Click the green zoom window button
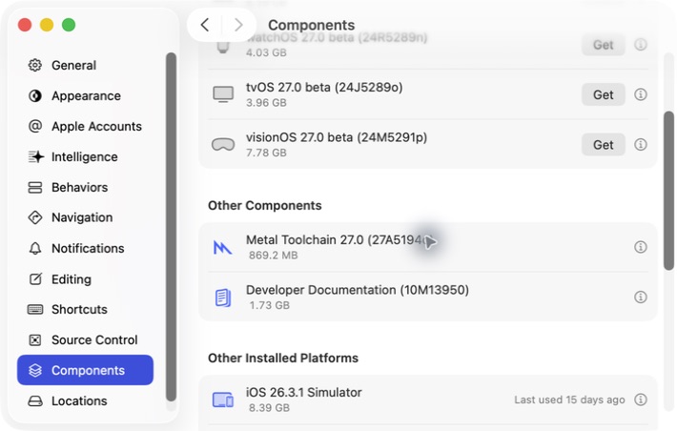 (x=69, y=25)
